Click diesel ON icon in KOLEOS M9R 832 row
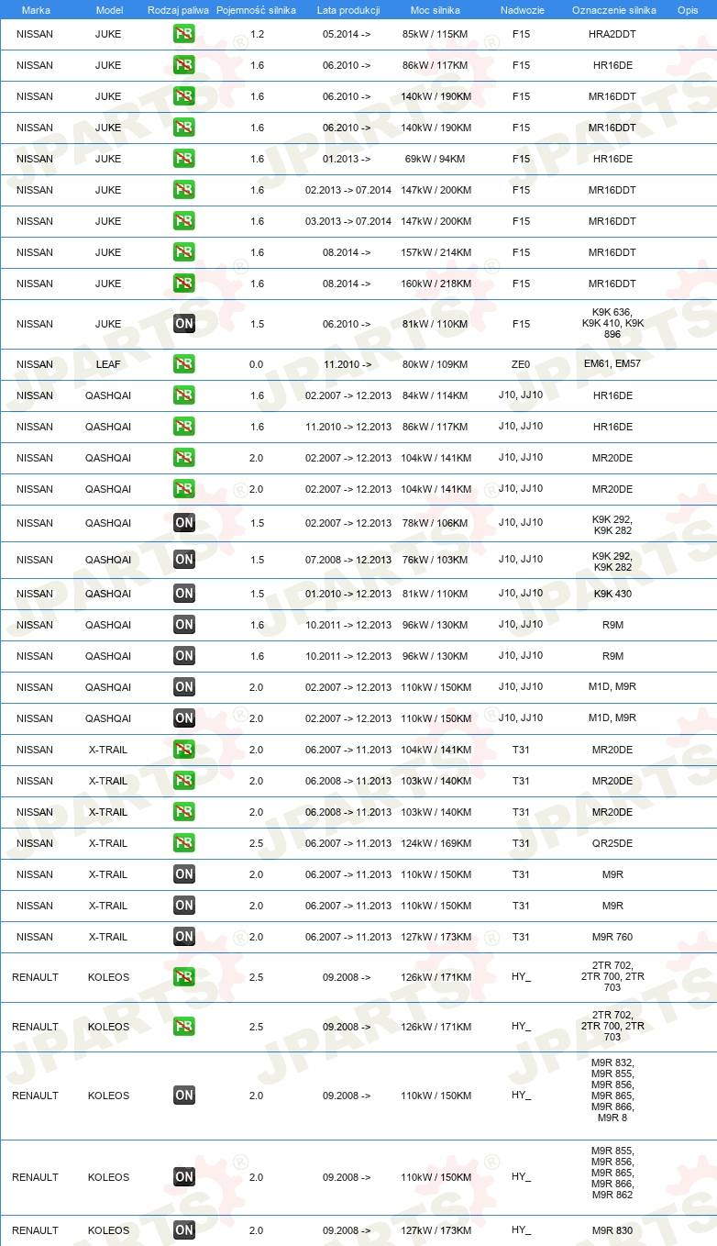 [x=184, y=1096]
